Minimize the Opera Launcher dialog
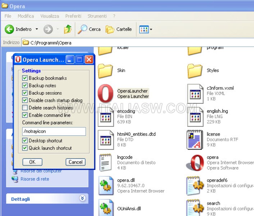 pos(70,59)
